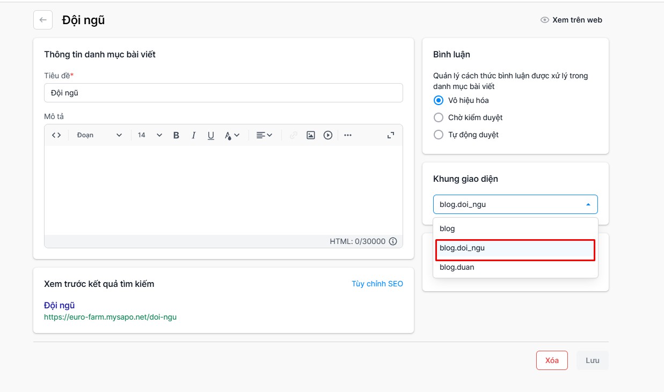Viewport: 664px width, 392px height.
Task: Click the "Đội ngũ" page heading
Action: (x=83, y=20)
